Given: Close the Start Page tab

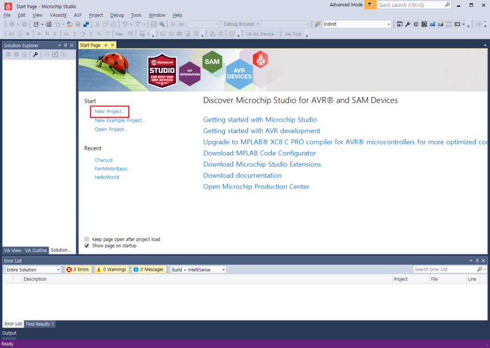Looking at the screenshot, I should coord(113,45).
